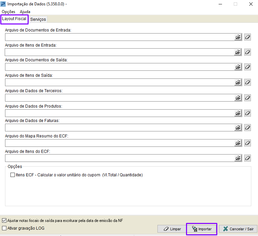Click the Cancelar / Sair button
Viewport: 258px width, 236px height.
coord(238,229)
